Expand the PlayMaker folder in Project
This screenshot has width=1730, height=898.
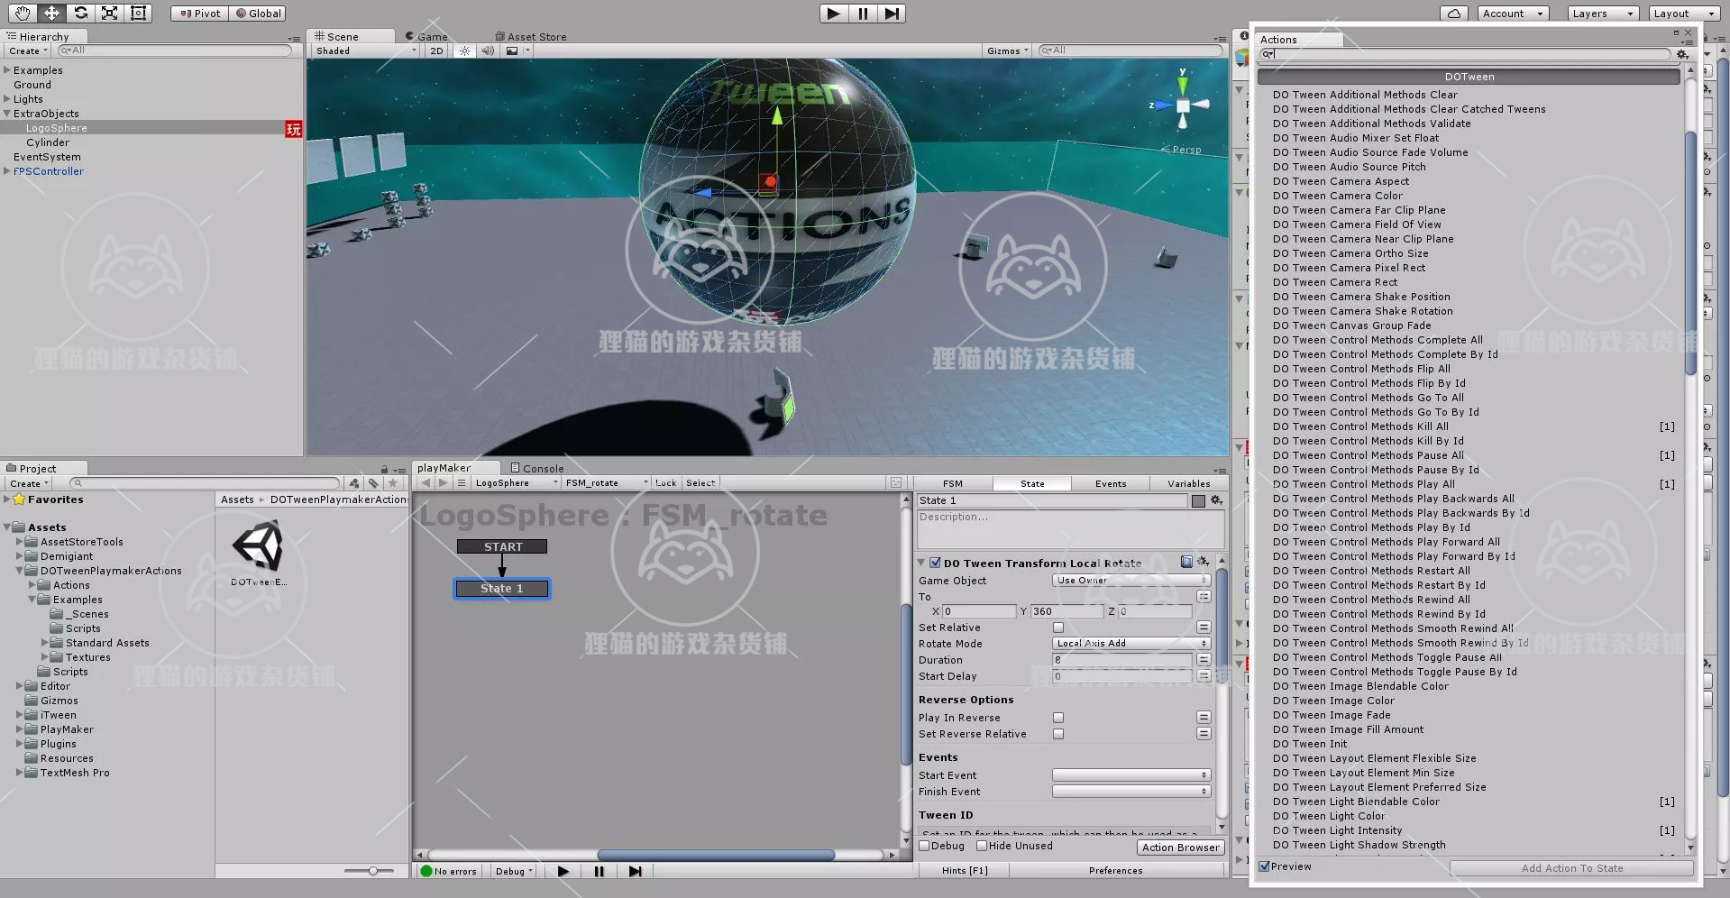pyautogui.click(x=19, y=729)
